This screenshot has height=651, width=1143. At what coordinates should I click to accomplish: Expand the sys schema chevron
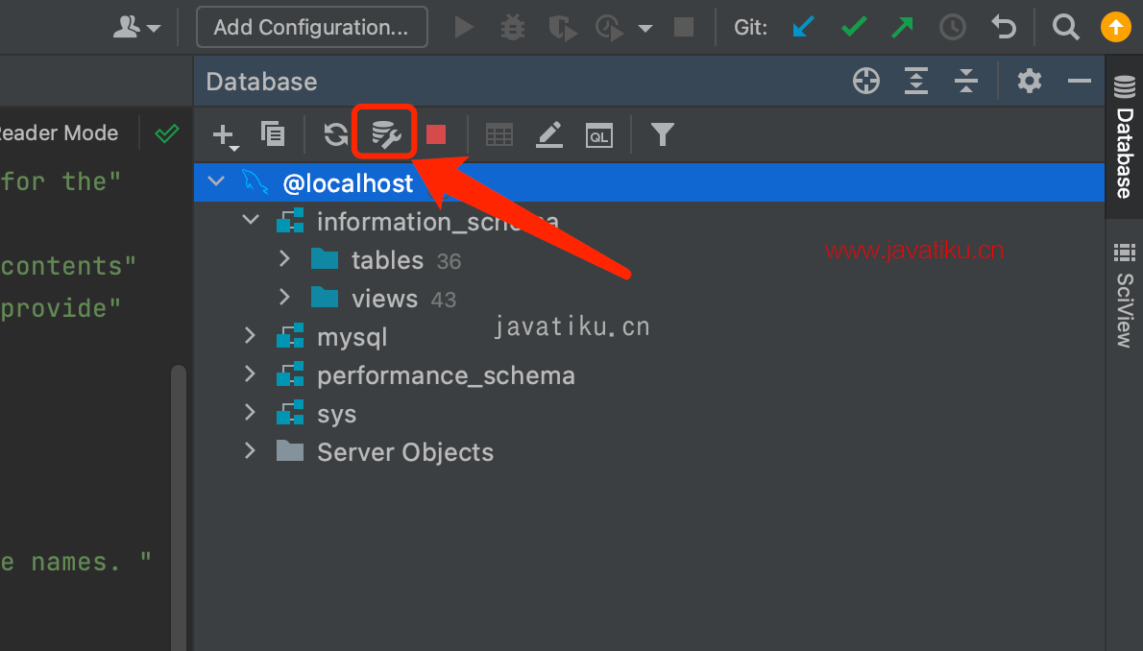pyautogui.click(x=250, y=413)
